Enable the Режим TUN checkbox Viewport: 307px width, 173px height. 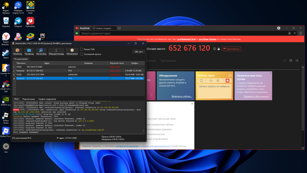coord(82,49)
